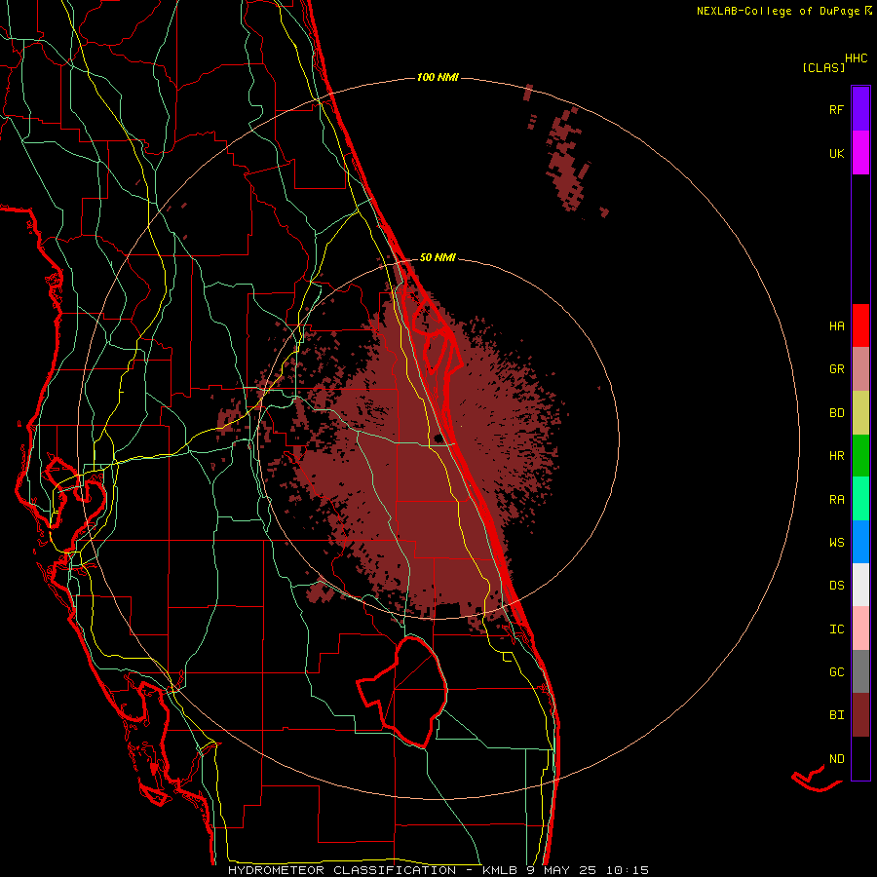
Task: Click the Hydrometeor Classification KMLB timestamp title
Action: [x=438, y=870]
